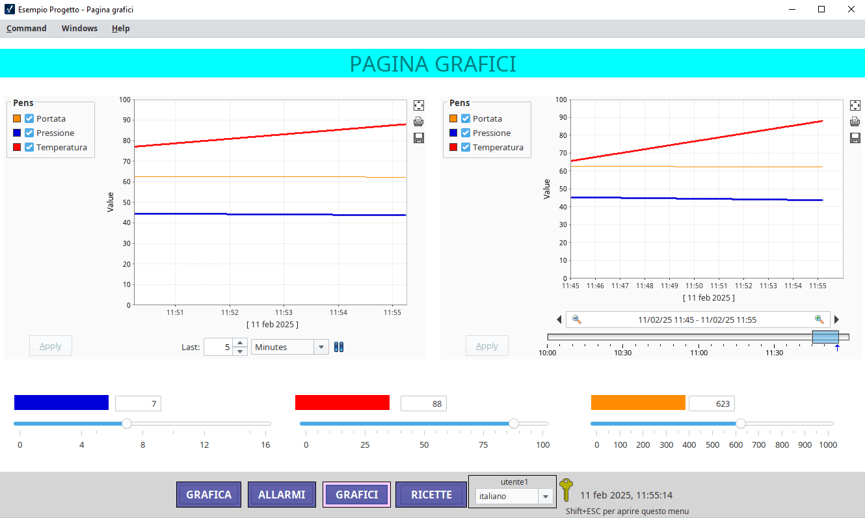Screen dimensions: 865x518
Task: Open the Command menu
Action: (x=27, y=28)
